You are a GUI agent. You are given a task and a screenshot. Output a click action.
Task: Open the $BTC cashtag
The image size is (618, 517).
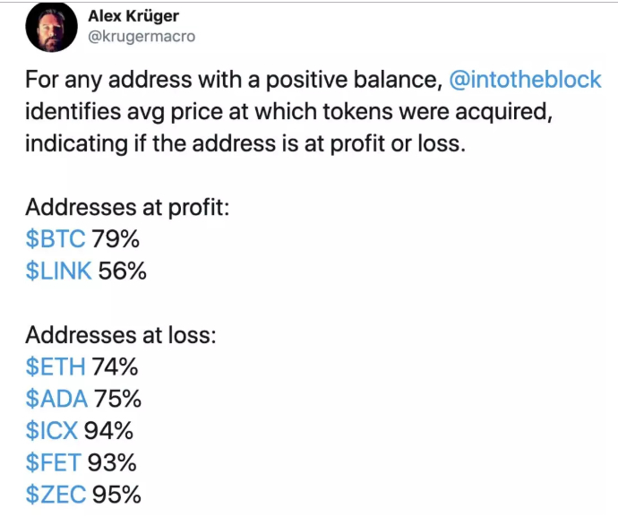pos(56,238)
